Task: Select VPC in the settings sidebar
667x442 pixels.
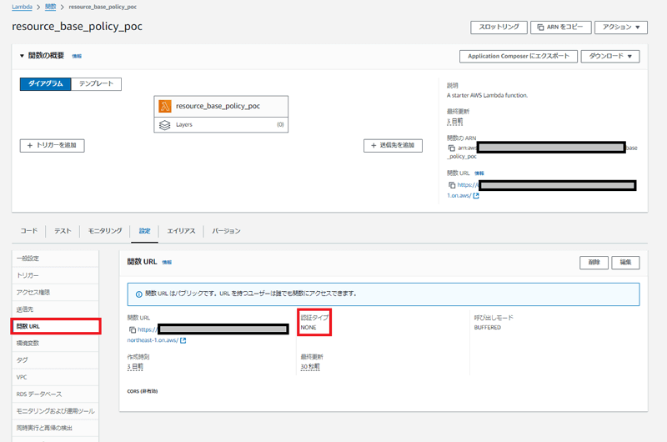Action: pos(55,377)
